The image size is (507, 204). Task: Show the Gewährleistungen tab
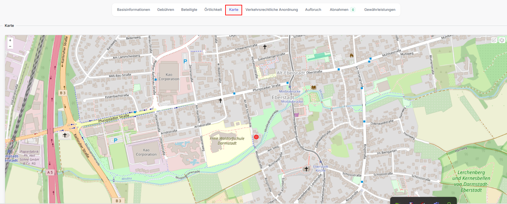pyautogui.click(x=380, y=10)
